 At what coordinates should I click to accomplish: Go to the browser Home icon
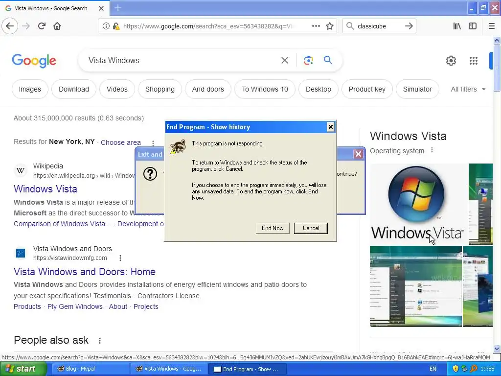tap(57, 26)
